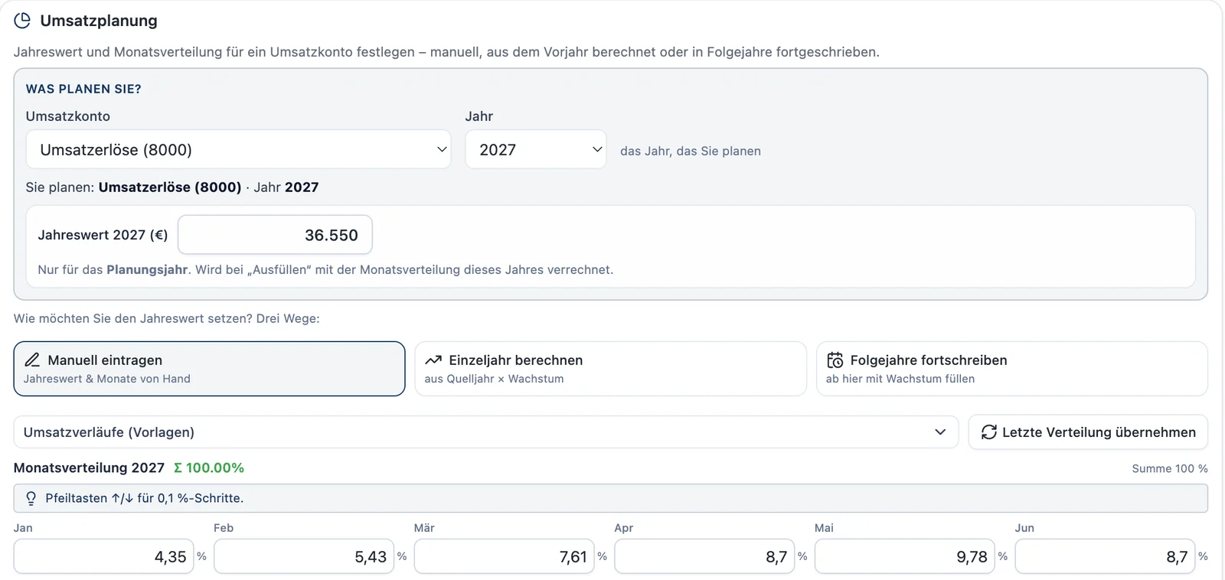The height and width of the screenshot is (580, 1225).
Task: Click the Umsatzplanung title text
Action: [99, 21]
